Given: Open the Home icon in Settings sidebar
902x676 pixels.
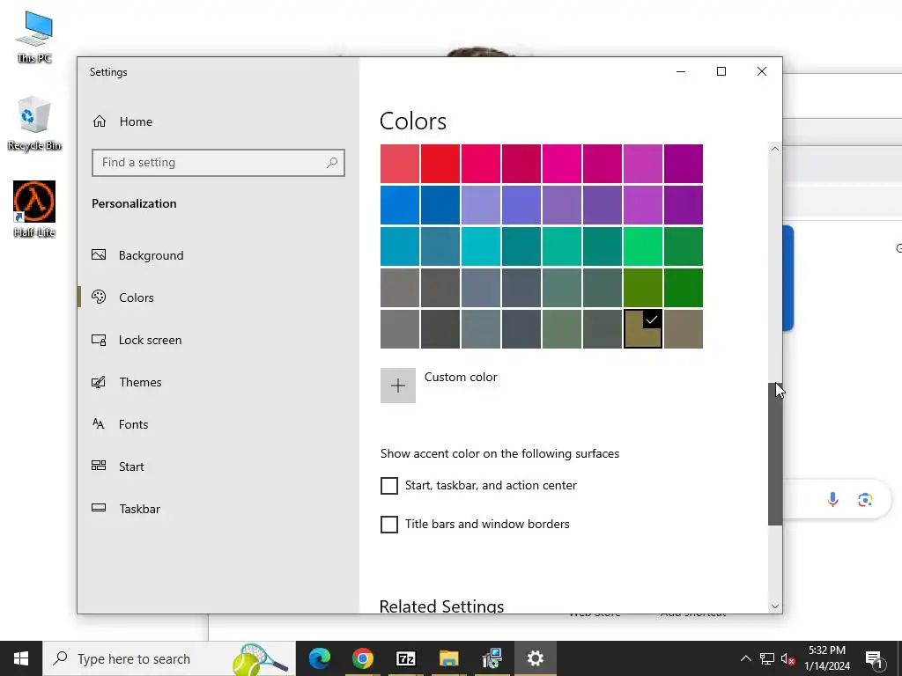Looking at the screenshot, I should pos(100,121).
